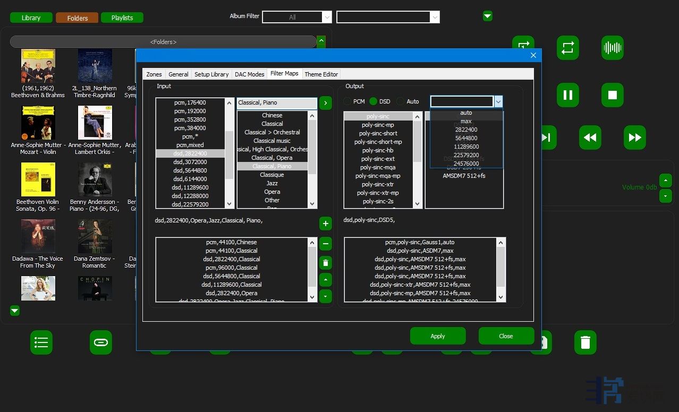Choose 5644800 from the rate dropdown list
The width and height of the screenshot is (679, 412).
point(466,138)
